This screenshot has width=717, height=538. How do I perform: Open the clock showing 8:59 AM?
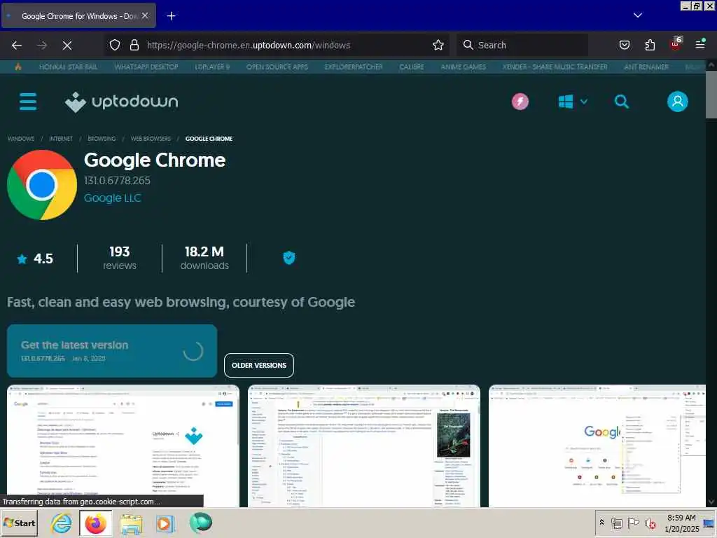(x=681, y=523)
